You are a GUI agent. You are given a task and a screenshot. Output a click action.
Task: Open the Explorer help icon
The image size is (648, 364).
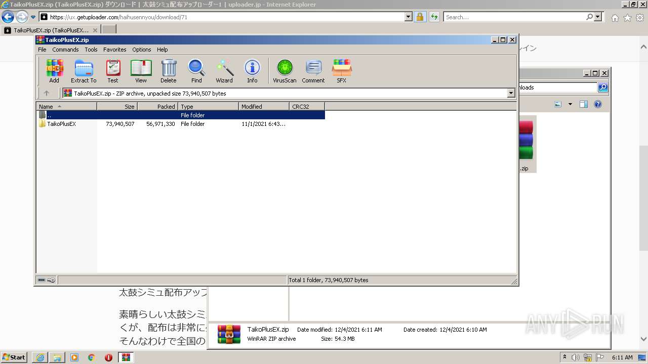pos(597,105)
